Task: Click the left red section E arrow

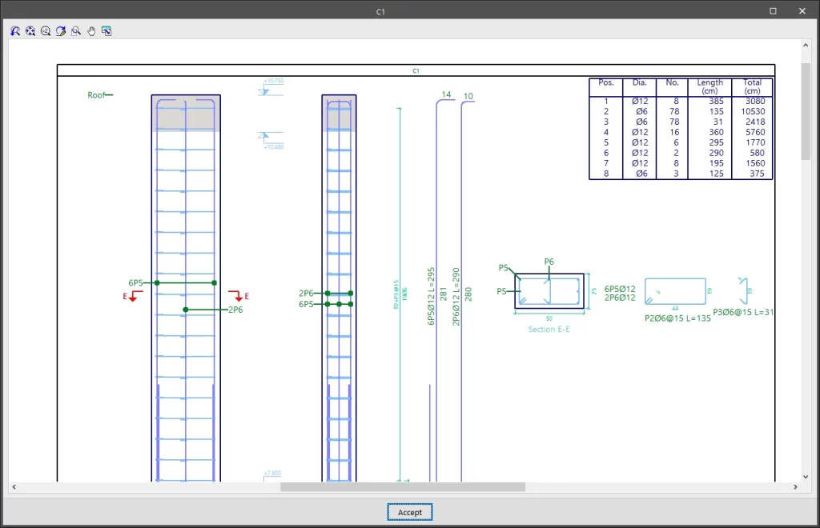Action: tap(133, 296)
